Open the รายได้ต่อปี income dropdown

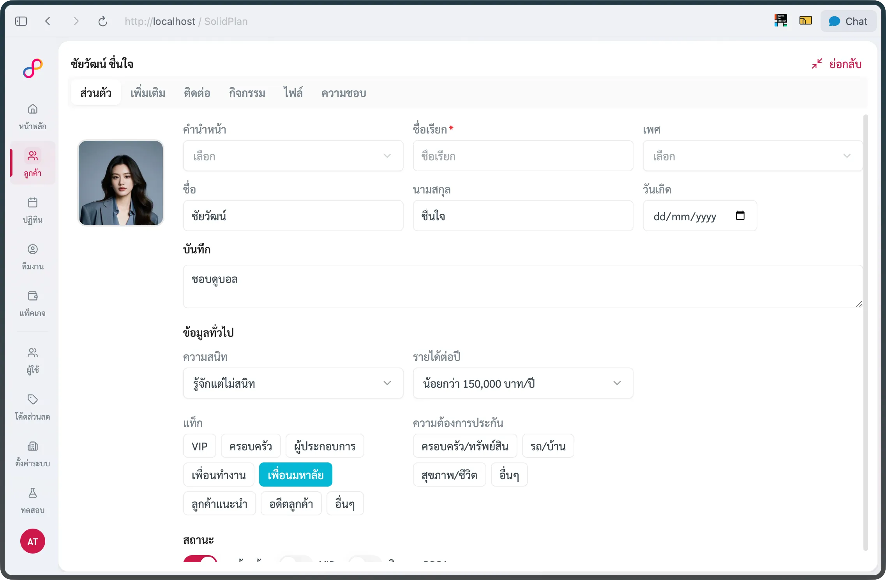pyautogui.click(x=523, y=383)
